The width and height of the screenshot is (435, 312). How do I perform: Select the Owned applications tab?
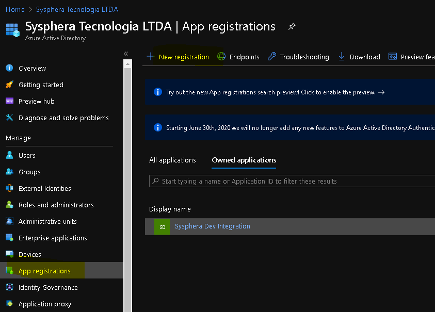pos(244,160)
